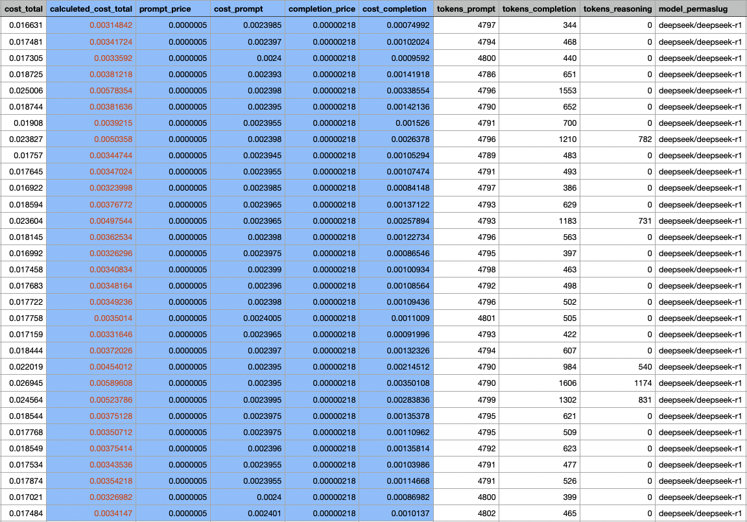The width and height of the screenshot is (747, 522).
Task: Select the prompt_price column header
Action: [173, 8]
